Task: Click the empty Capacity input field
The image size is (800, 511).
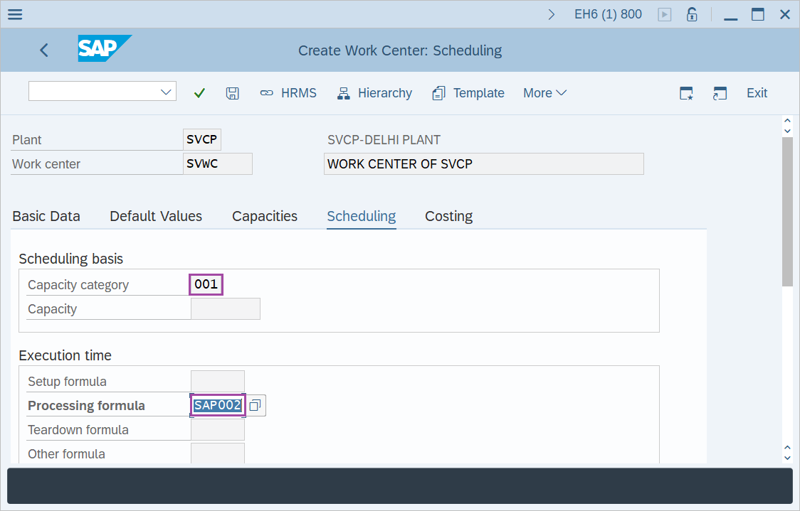Action: coord(226,308)
